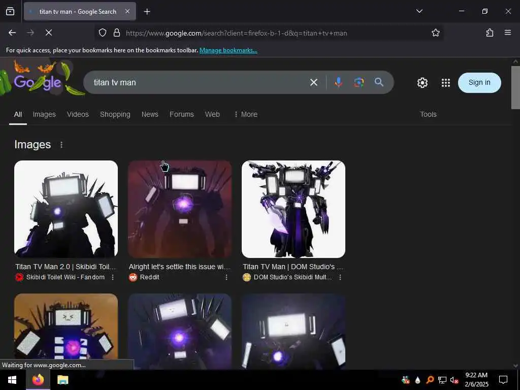
Task: Open notification center icon
Action: click(x=503, y=380)
